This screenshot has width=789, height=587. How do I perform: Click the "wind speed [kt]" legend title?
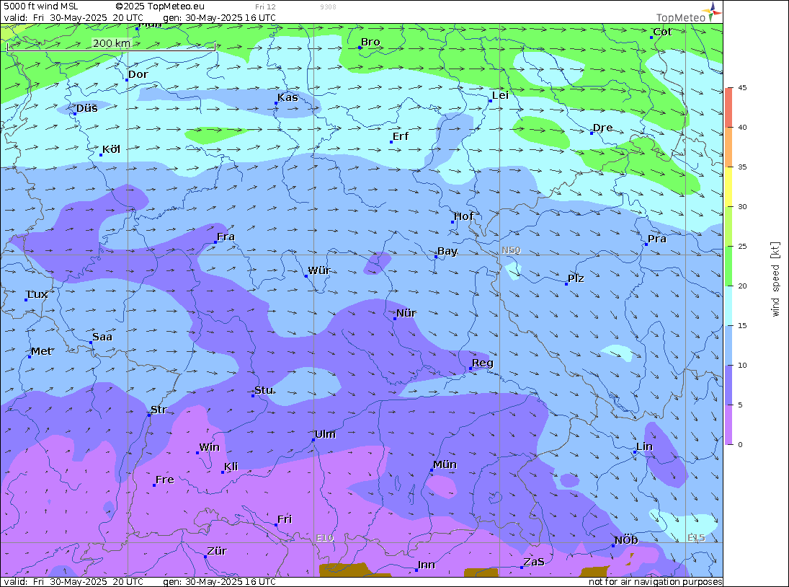pyautogui.click(x=775, y=279)
